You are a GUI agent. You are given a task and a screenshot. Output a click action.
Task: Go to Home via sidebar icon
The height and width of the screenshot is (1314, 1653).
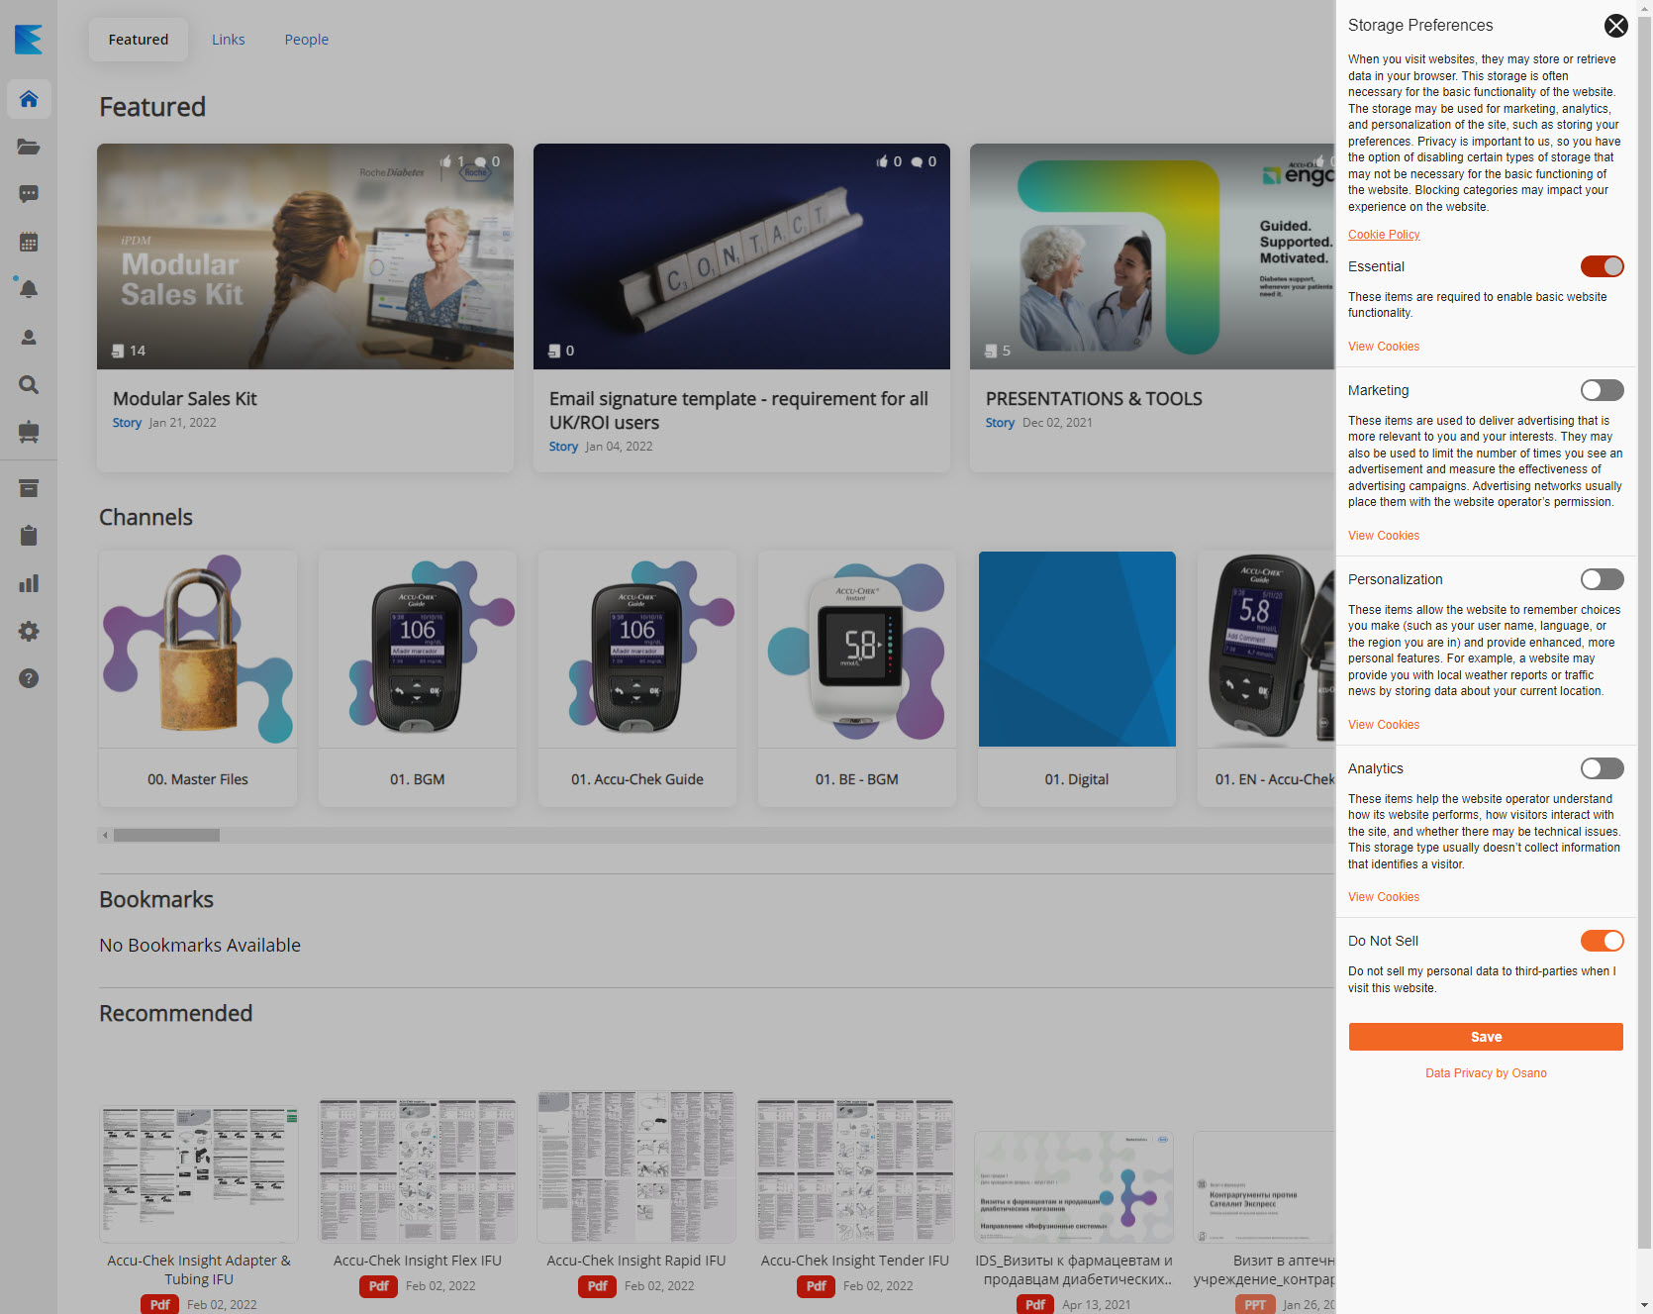click(29, 99)
